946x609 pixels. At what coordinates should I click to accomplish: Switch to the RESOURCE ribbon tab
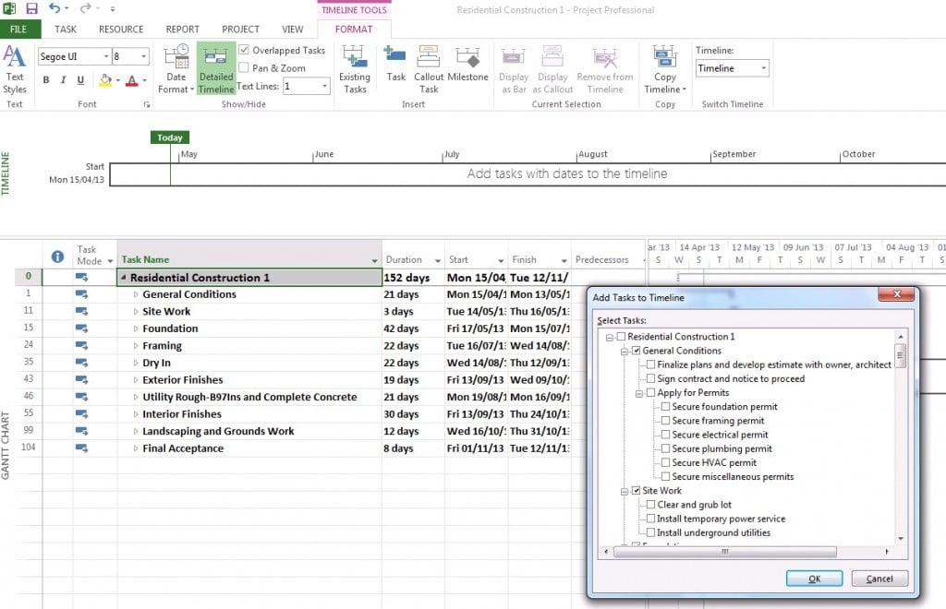pos(121,30)
